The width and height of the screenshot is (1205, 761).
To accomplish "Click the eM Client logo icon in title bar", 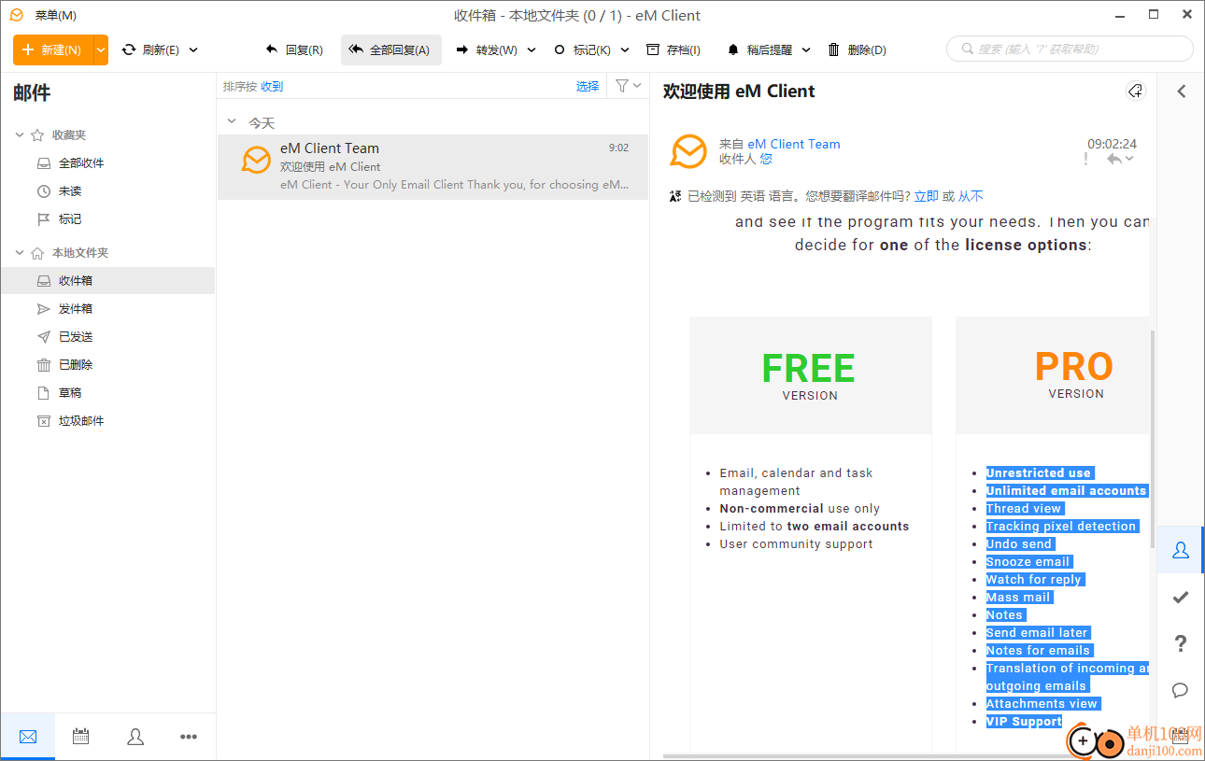I will coord(16,15).
